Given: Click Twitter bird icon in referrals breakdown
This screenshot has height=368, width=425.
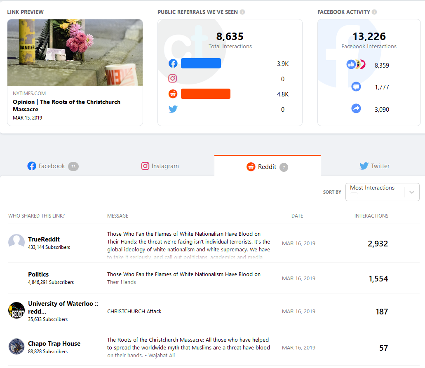Looking at the screenshot, I should (173, 109).
